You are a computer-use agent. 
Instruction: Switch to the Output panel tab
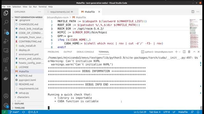(68, 52)
